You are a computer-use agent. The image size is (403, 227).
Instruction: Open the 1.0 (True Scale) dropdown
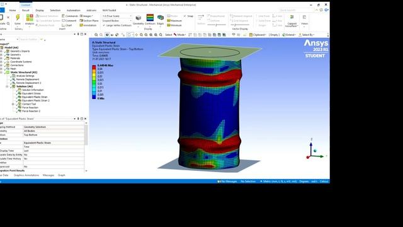coord(117,16)
